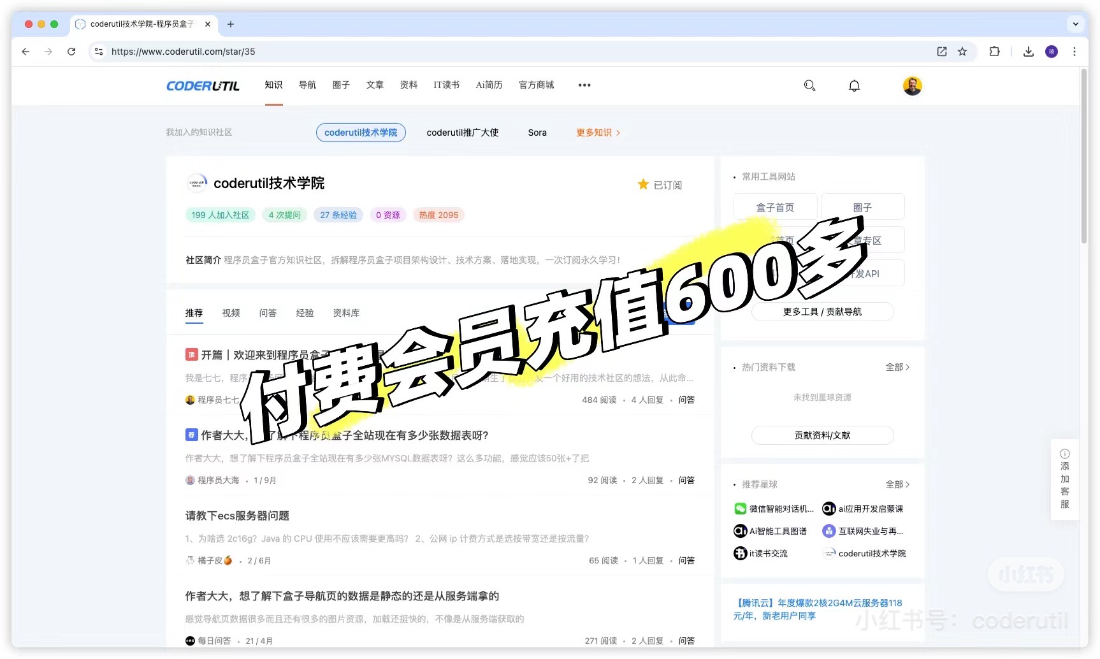
Task: Open the browser extensions puzzle icon
Action: click(x=994, y=52)
